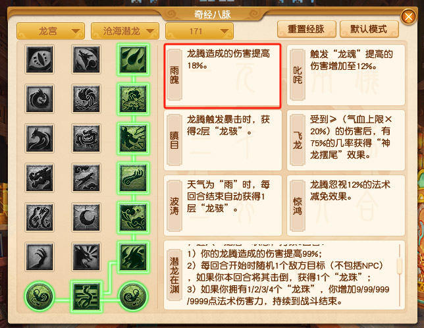Select the right round green swirl node
The height and width of the screenshot is (328, 424).
point(133,296)
